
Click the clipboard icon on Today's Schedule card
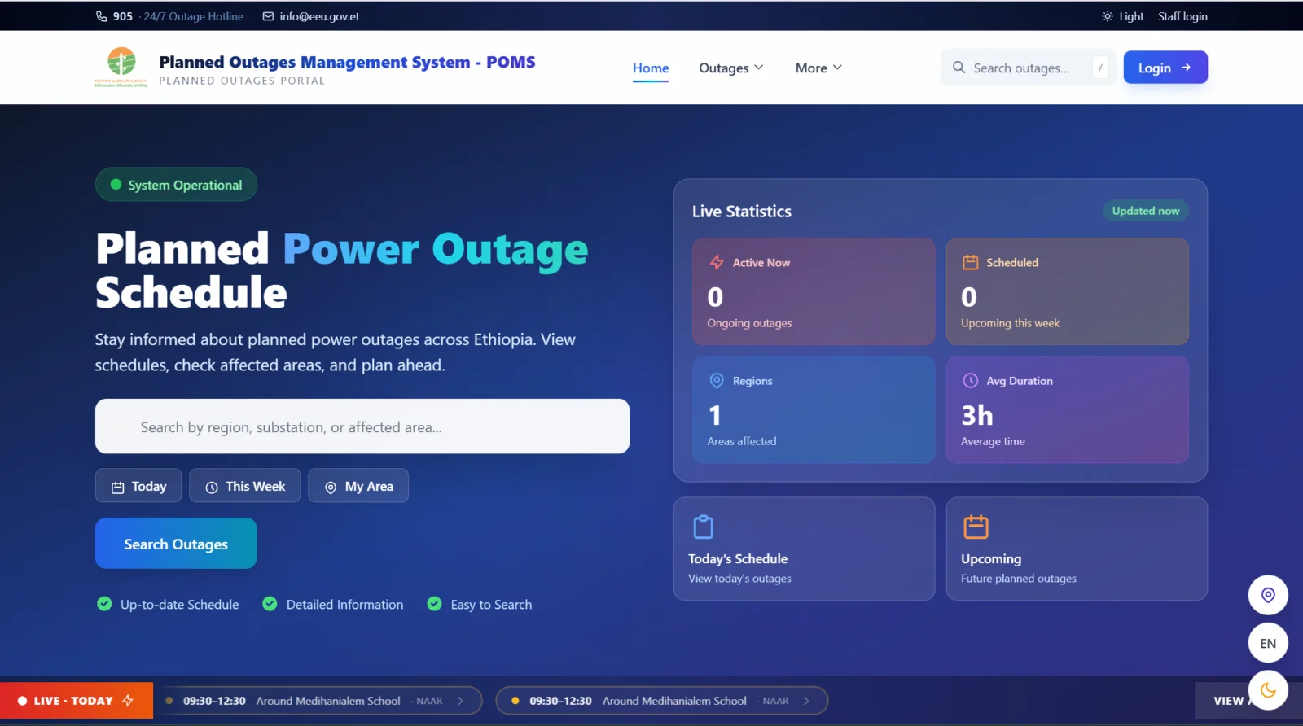(703, 527)
